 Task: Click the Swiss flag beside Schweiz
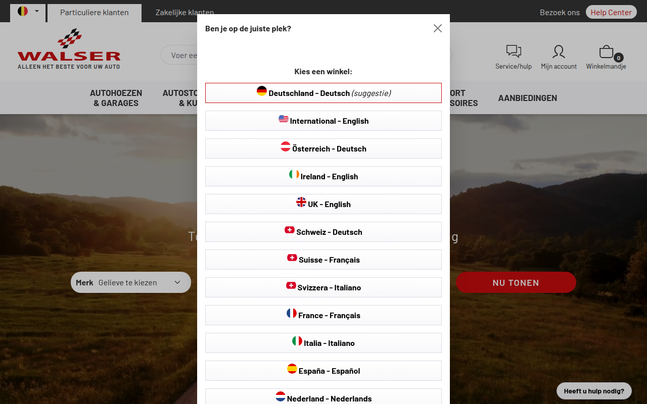coord(290,230)
